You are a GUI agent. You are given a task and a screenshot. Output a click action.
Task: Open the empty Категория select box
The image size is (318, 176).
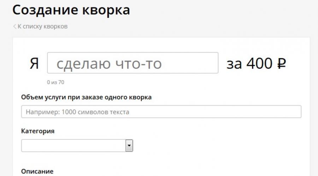coord(77,145)
